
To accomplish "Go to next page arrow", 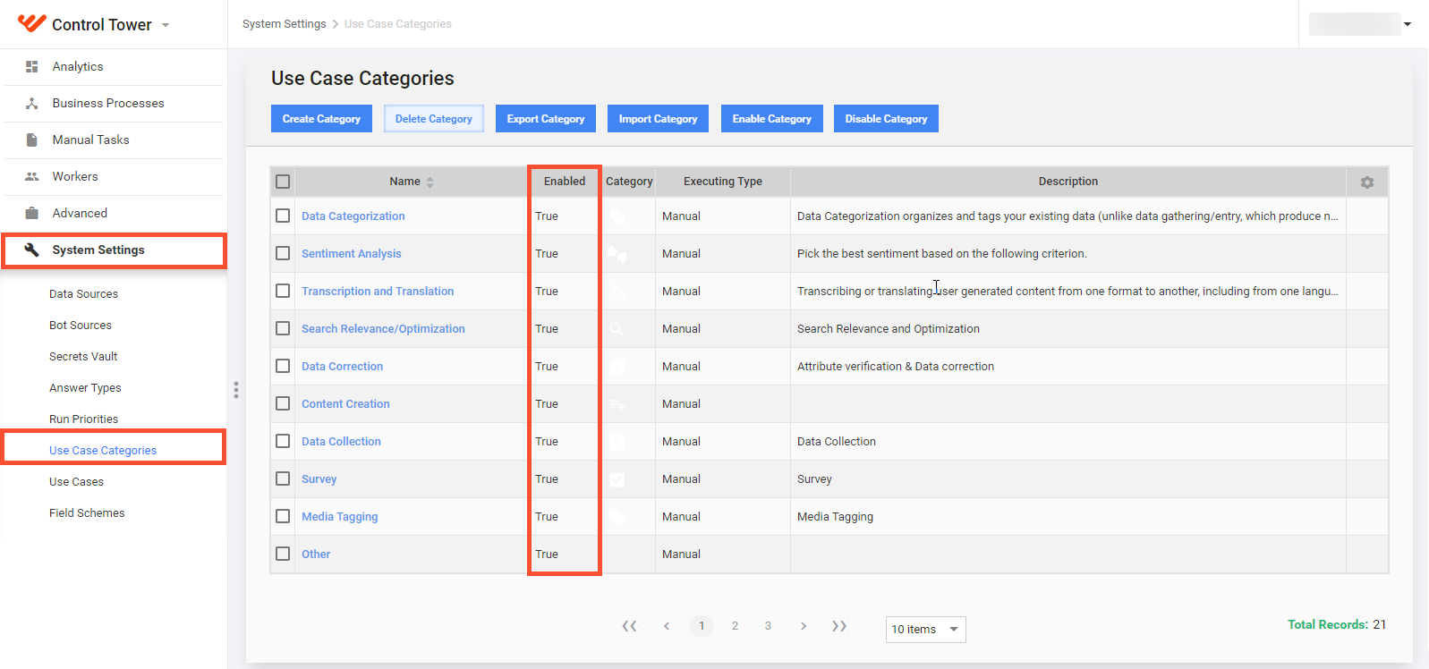I will pos(804,626).
